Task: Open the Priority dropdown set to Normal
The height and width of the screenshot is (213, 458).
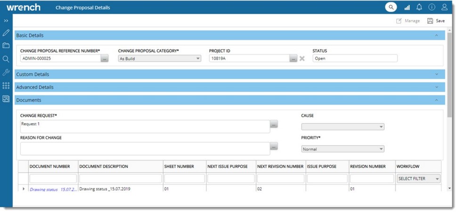Action: 343,149
